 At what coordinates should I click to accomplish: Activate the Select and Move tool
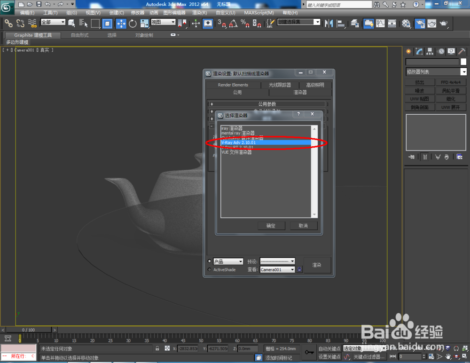pos(121,23)
